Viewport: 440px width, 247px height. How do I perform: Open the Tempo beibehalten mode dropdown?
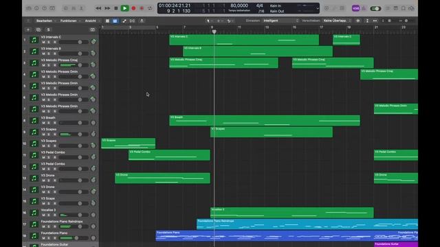coord(239,11)
